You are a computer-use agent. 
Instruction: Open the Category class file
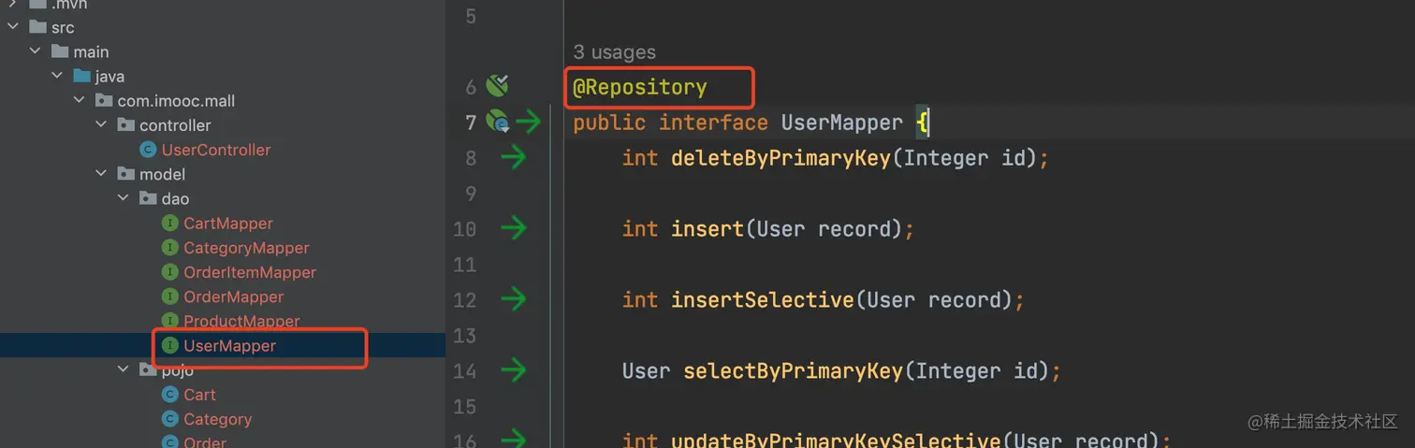click(217, 418)
